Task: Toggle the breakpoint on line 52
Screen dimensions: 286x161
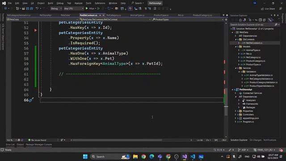Action: coord(36,30)
